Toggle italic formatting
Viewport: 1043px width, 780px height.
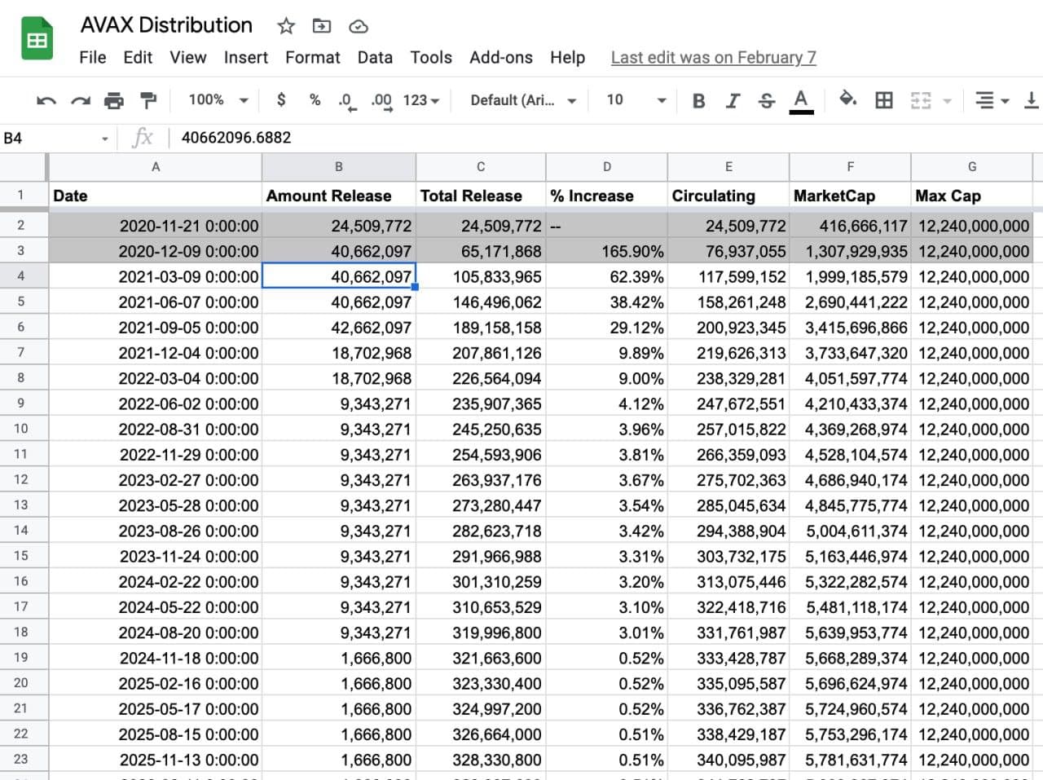(x=733, y=100)
